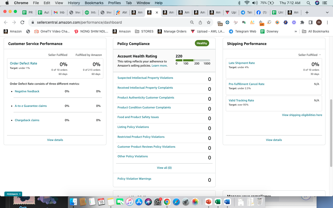
Task: Click the page's vertical scrollbar
Action: point(331,133)
